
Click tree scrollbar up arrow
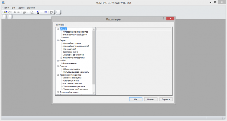click(94, 29)
